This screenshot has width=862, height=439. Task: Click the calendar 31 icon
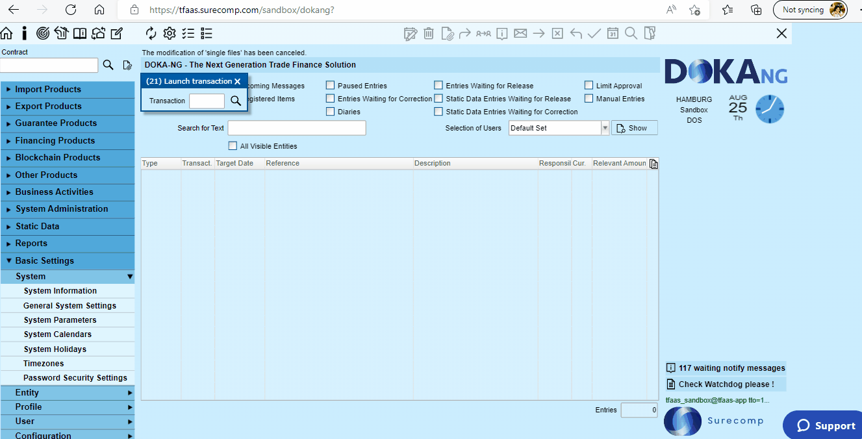(x=613, y=33)
